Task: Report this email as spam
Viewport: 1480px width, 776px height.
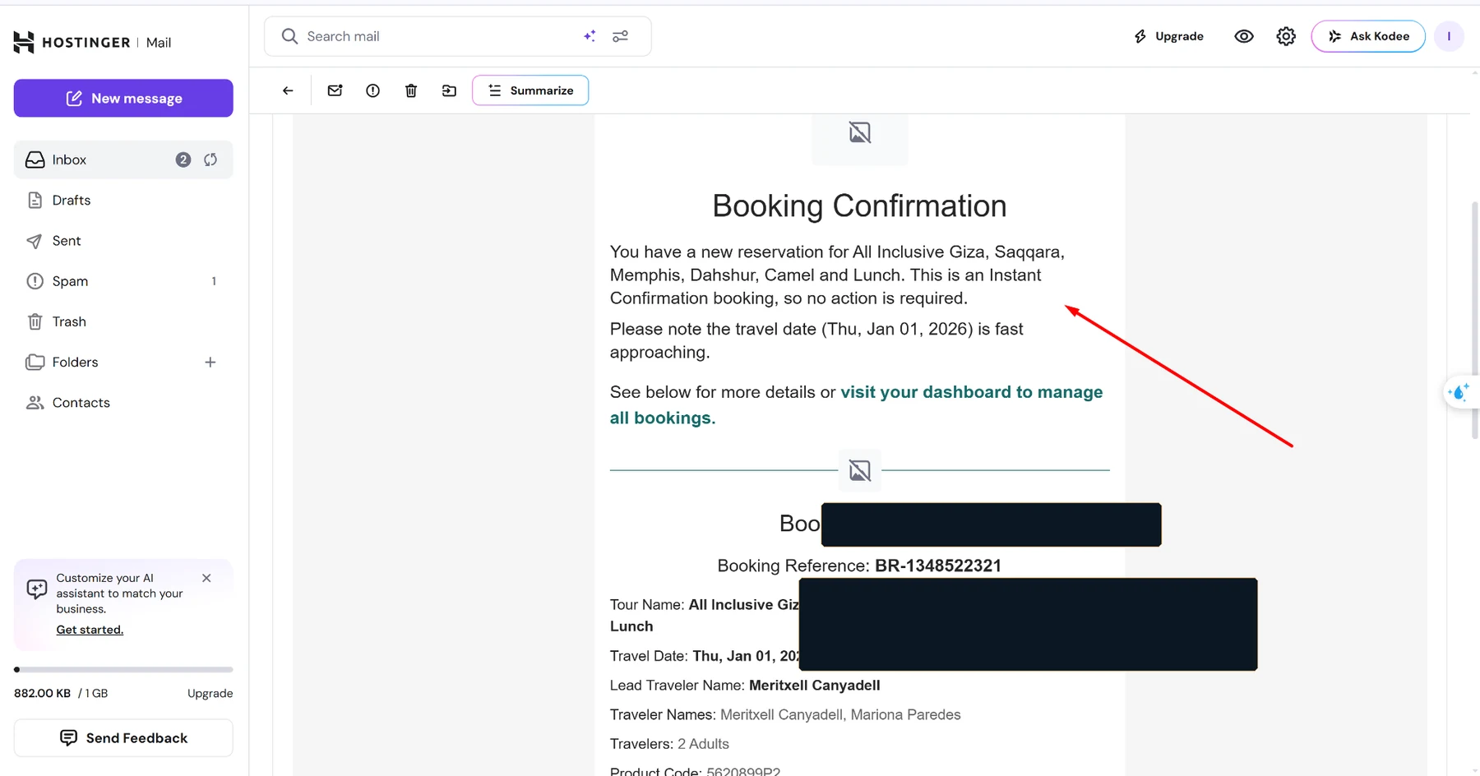Action: pyautogui.click(x=372, y=90)
